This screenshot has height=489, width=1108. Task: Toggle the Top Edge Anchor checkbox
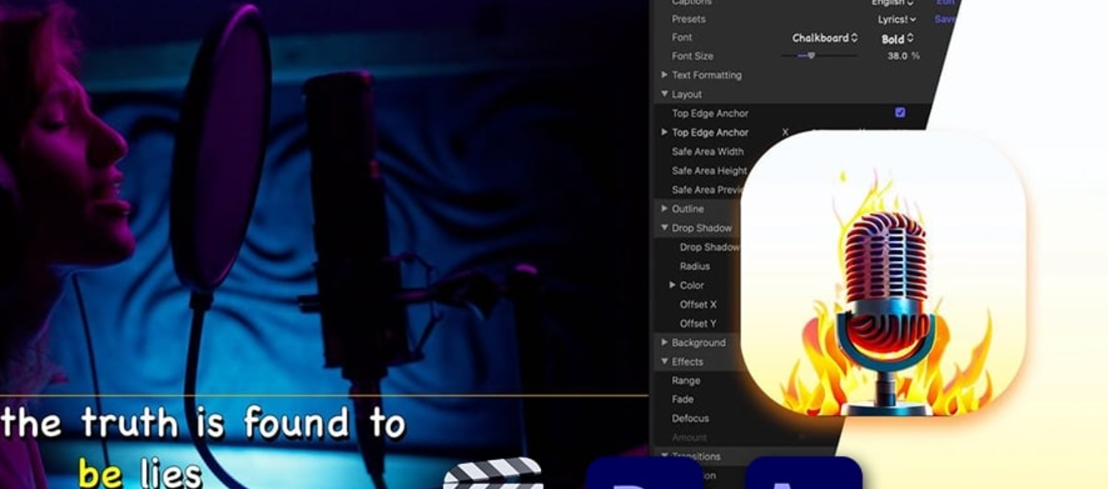(900, 113)
